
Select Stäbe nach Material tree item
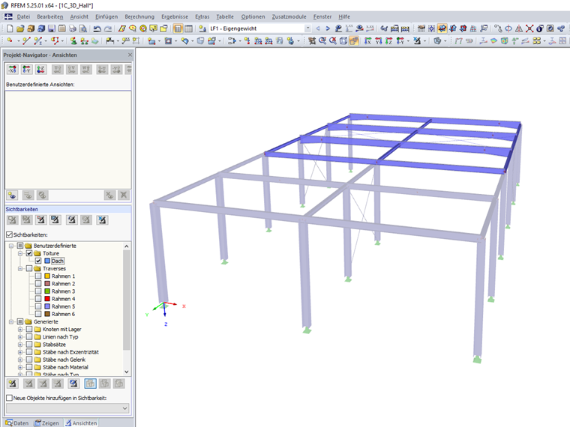pyautogui.click(x=65, y=367)
